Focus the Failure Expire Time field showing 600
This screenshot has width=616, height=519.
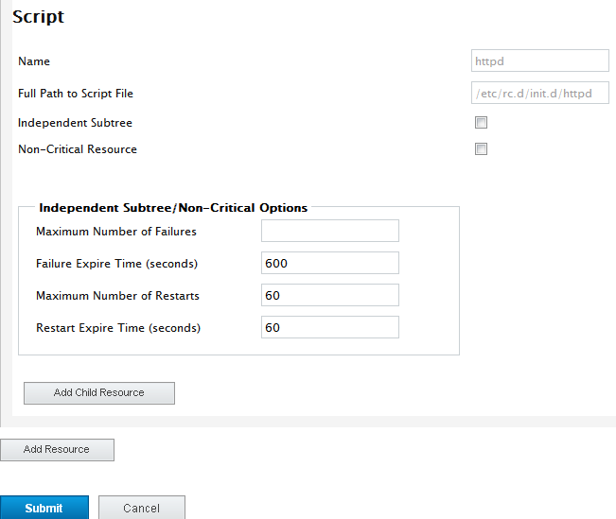pos(330,263)
